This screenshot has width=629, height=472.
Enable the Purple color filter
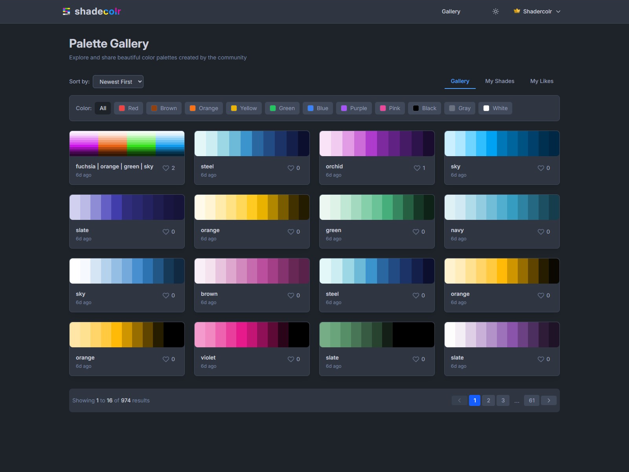(x=353, y=108)
